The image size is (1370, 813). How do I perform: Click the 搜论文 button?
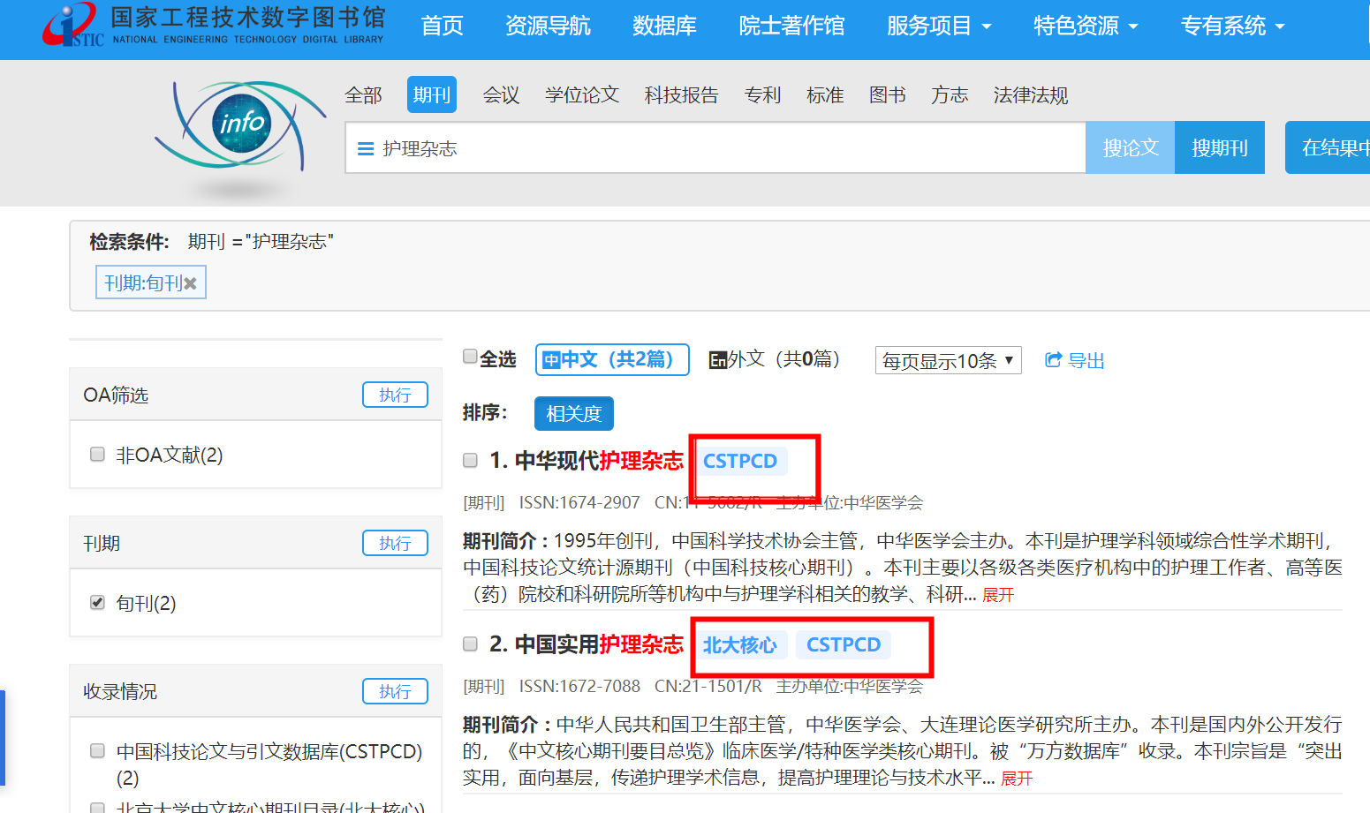(x=1131, y=147)
